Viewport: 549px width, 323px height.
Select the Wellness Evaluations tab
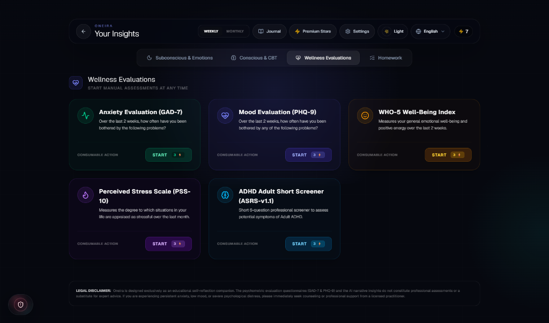tap(323, 58)
